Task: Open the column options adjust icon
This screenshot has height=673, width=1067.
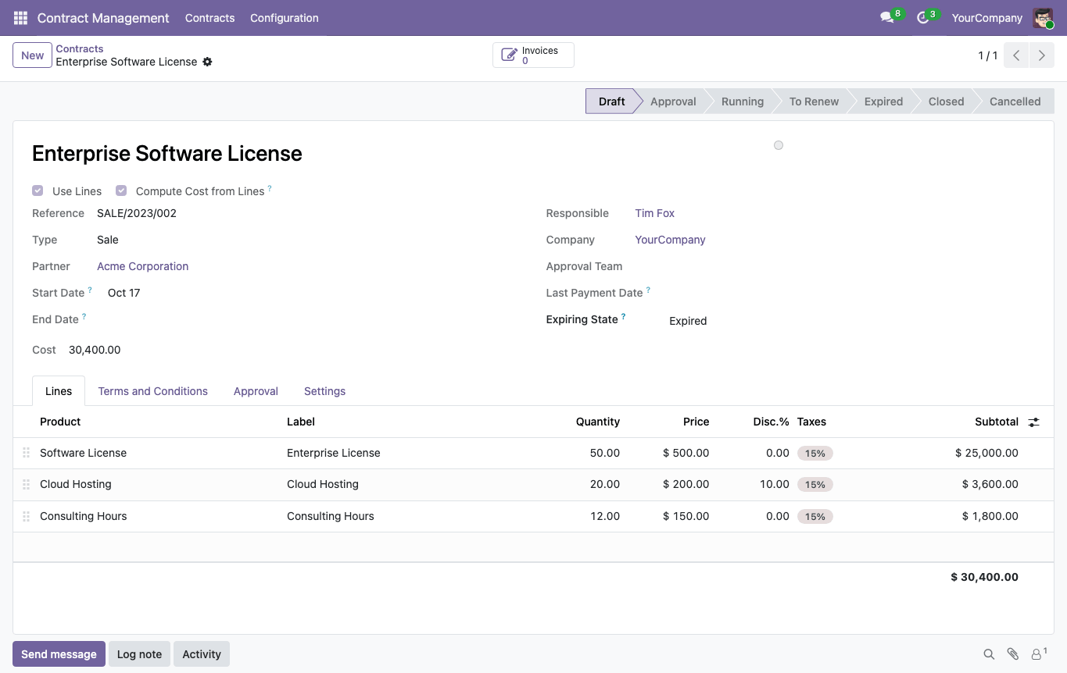Action: click(x=1034, y=422)
